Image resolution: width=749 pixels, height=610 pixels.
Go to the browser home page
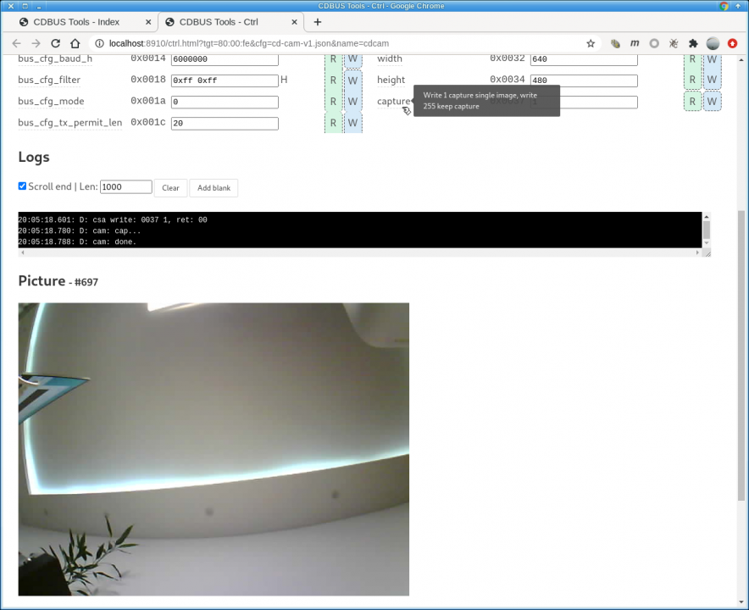tap(75, 43)
